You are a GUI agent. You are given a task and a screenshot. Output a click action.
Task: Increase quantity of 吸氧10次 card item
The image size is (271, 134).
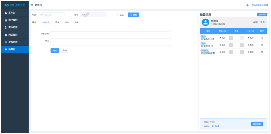click(242, 45)
